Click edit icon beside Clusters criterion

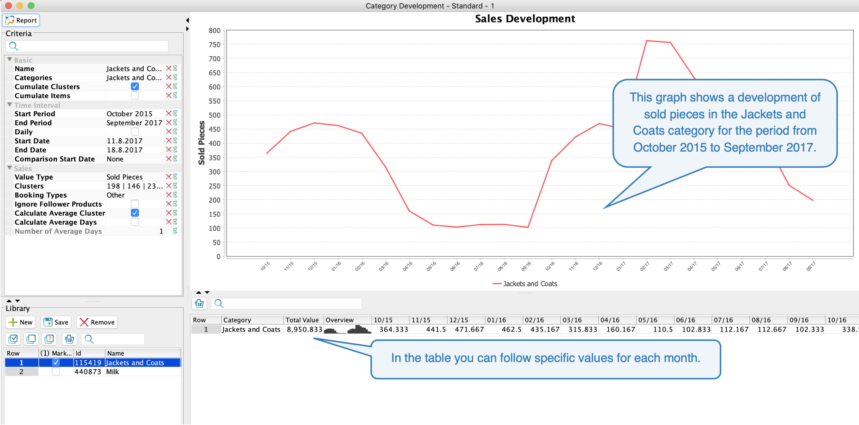point(176,186)
